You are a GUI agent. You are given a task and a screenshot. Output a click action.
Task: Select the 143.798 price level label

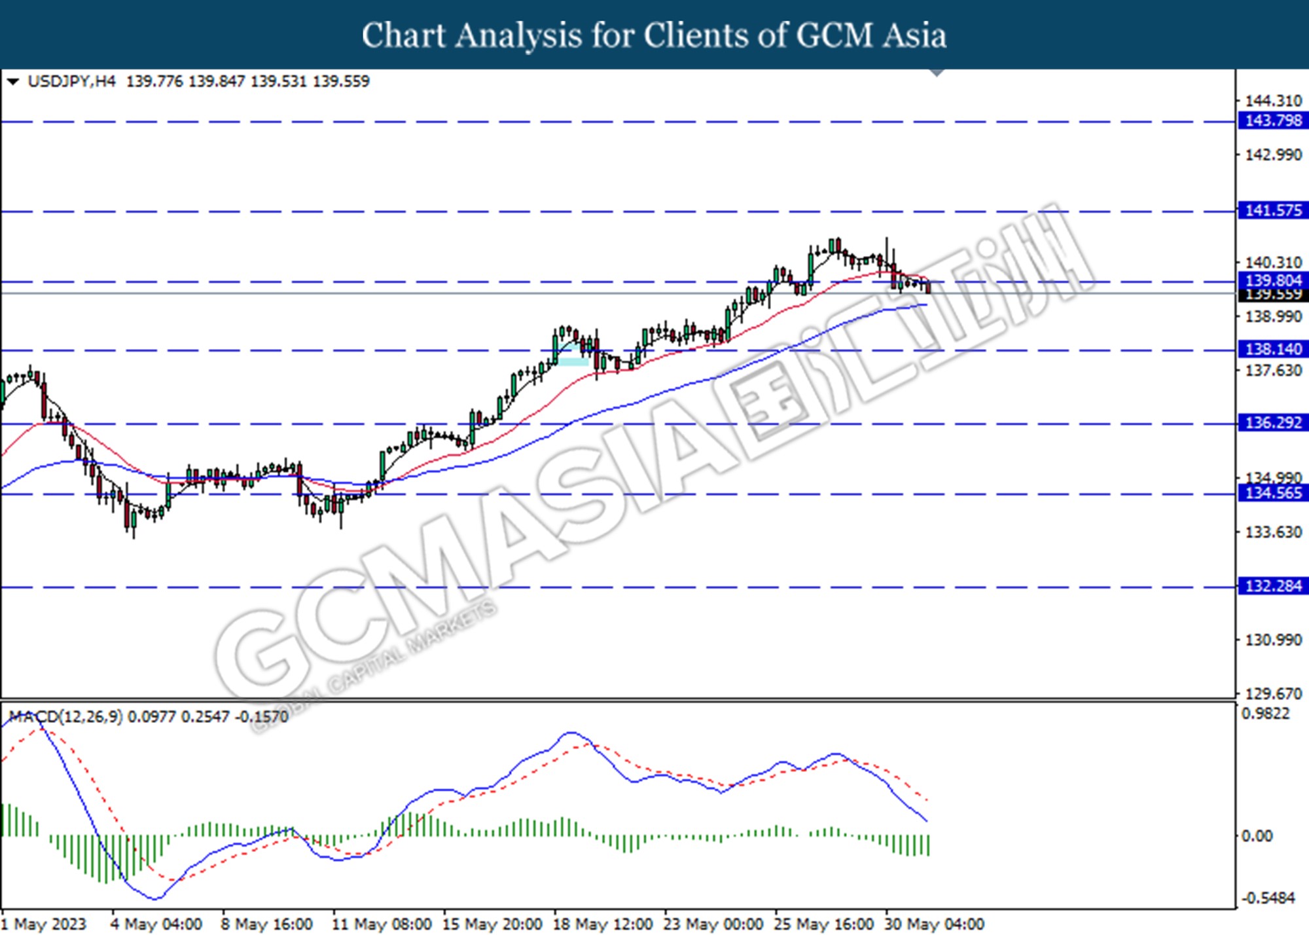[1273, 120]
